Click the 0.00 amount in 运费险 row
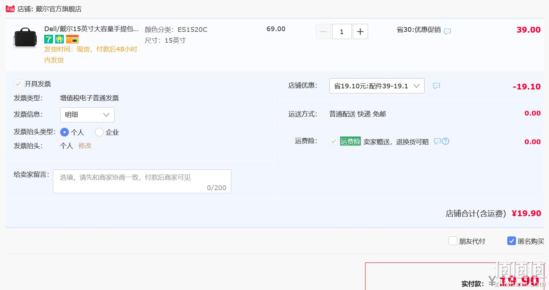This screenshot has width=549, height=290. click(x=533, y=142)
